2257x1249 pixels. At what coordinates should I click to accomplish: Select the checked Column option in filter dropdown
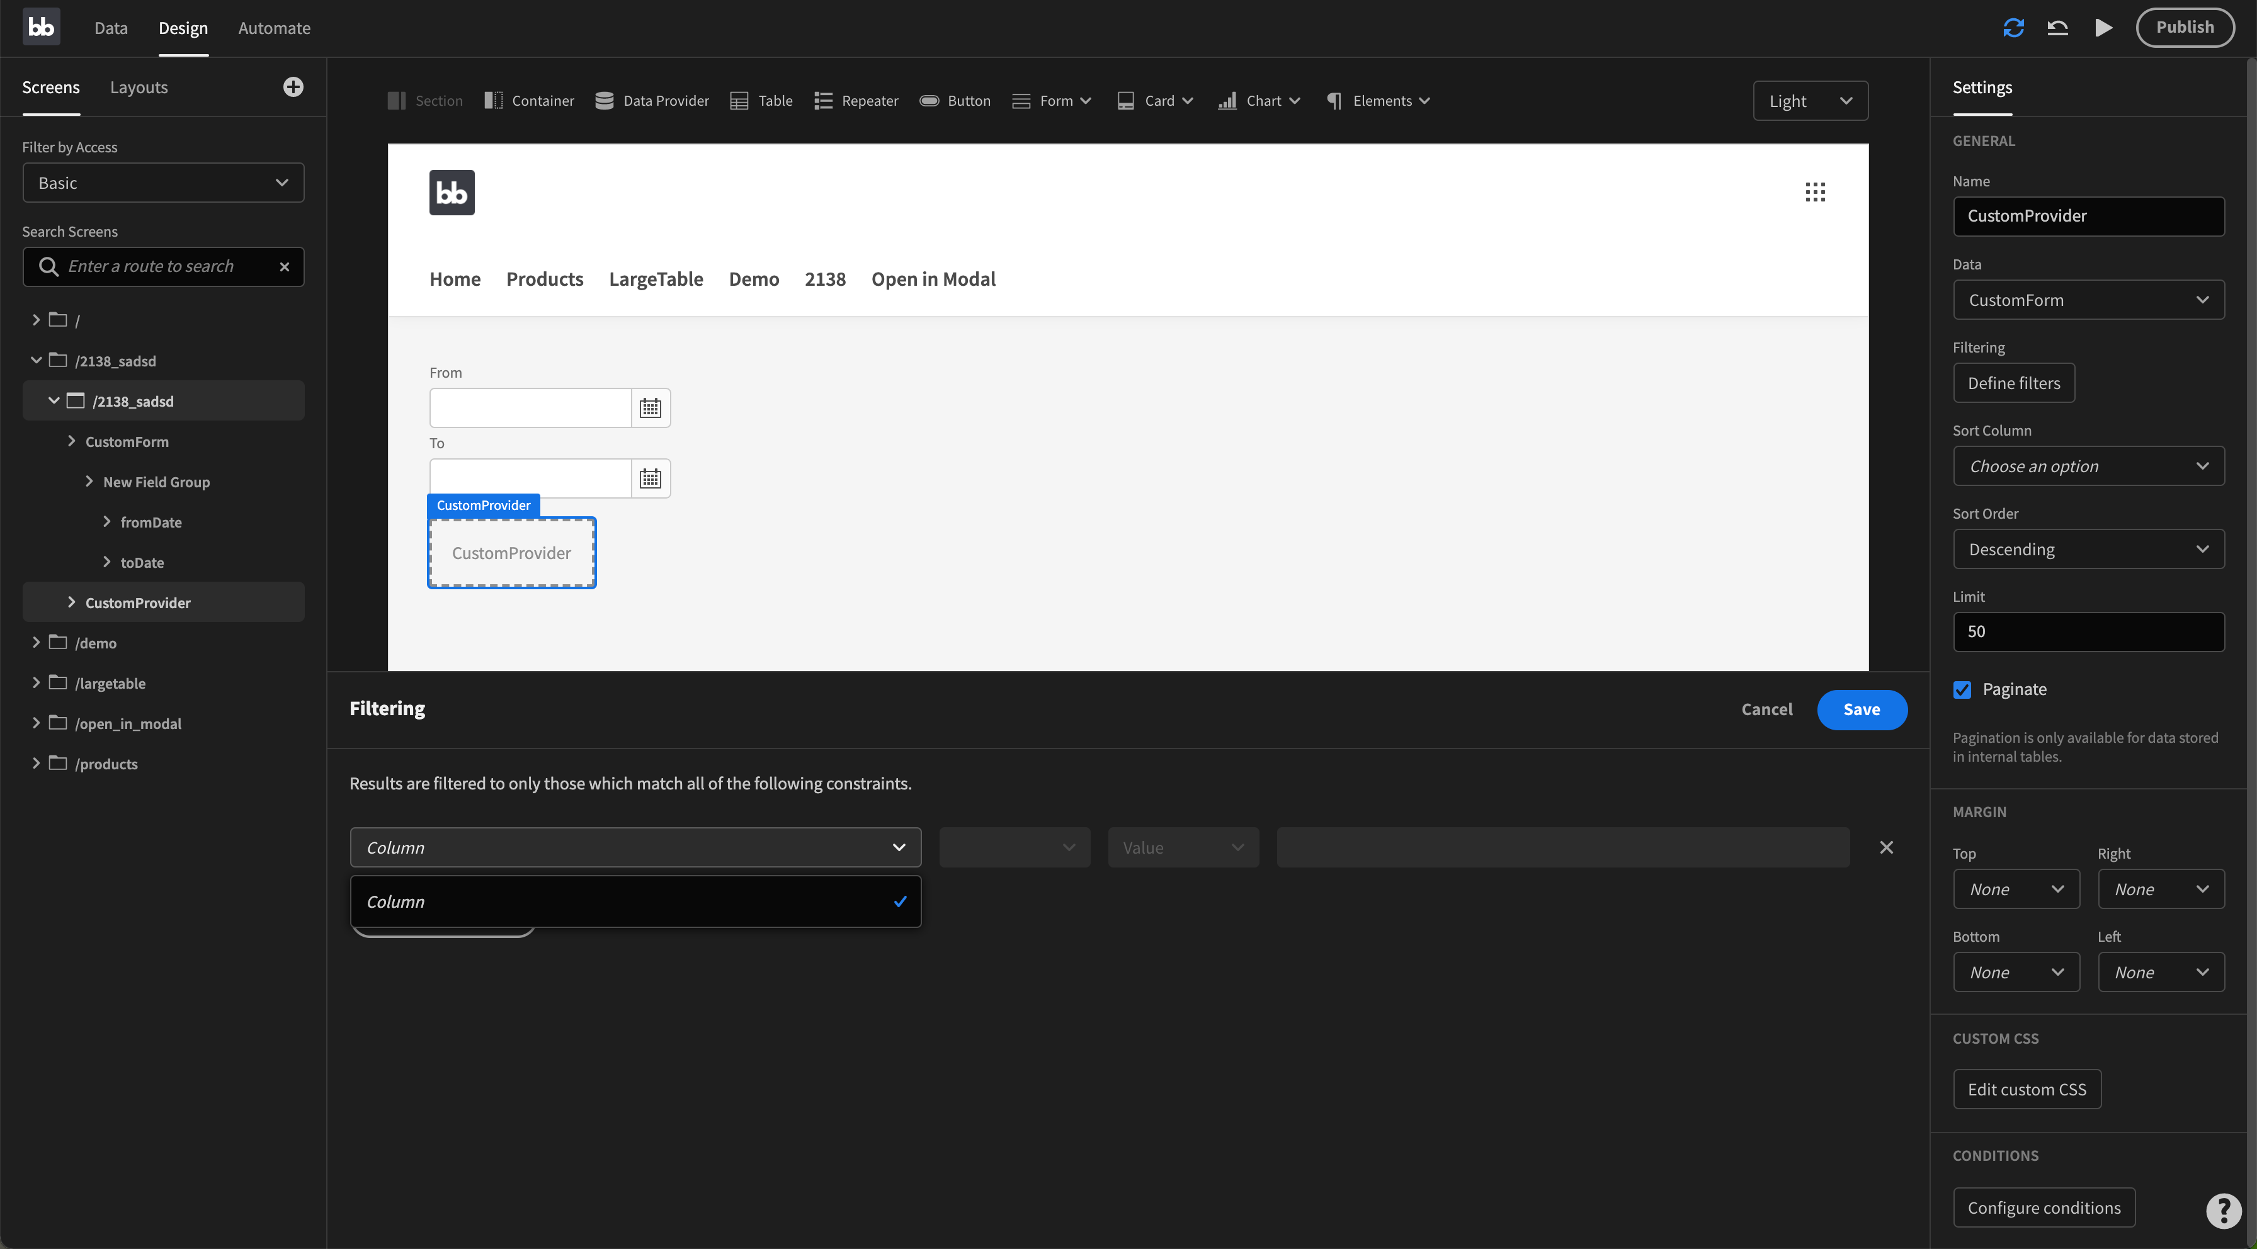click(x=635, y=901)
